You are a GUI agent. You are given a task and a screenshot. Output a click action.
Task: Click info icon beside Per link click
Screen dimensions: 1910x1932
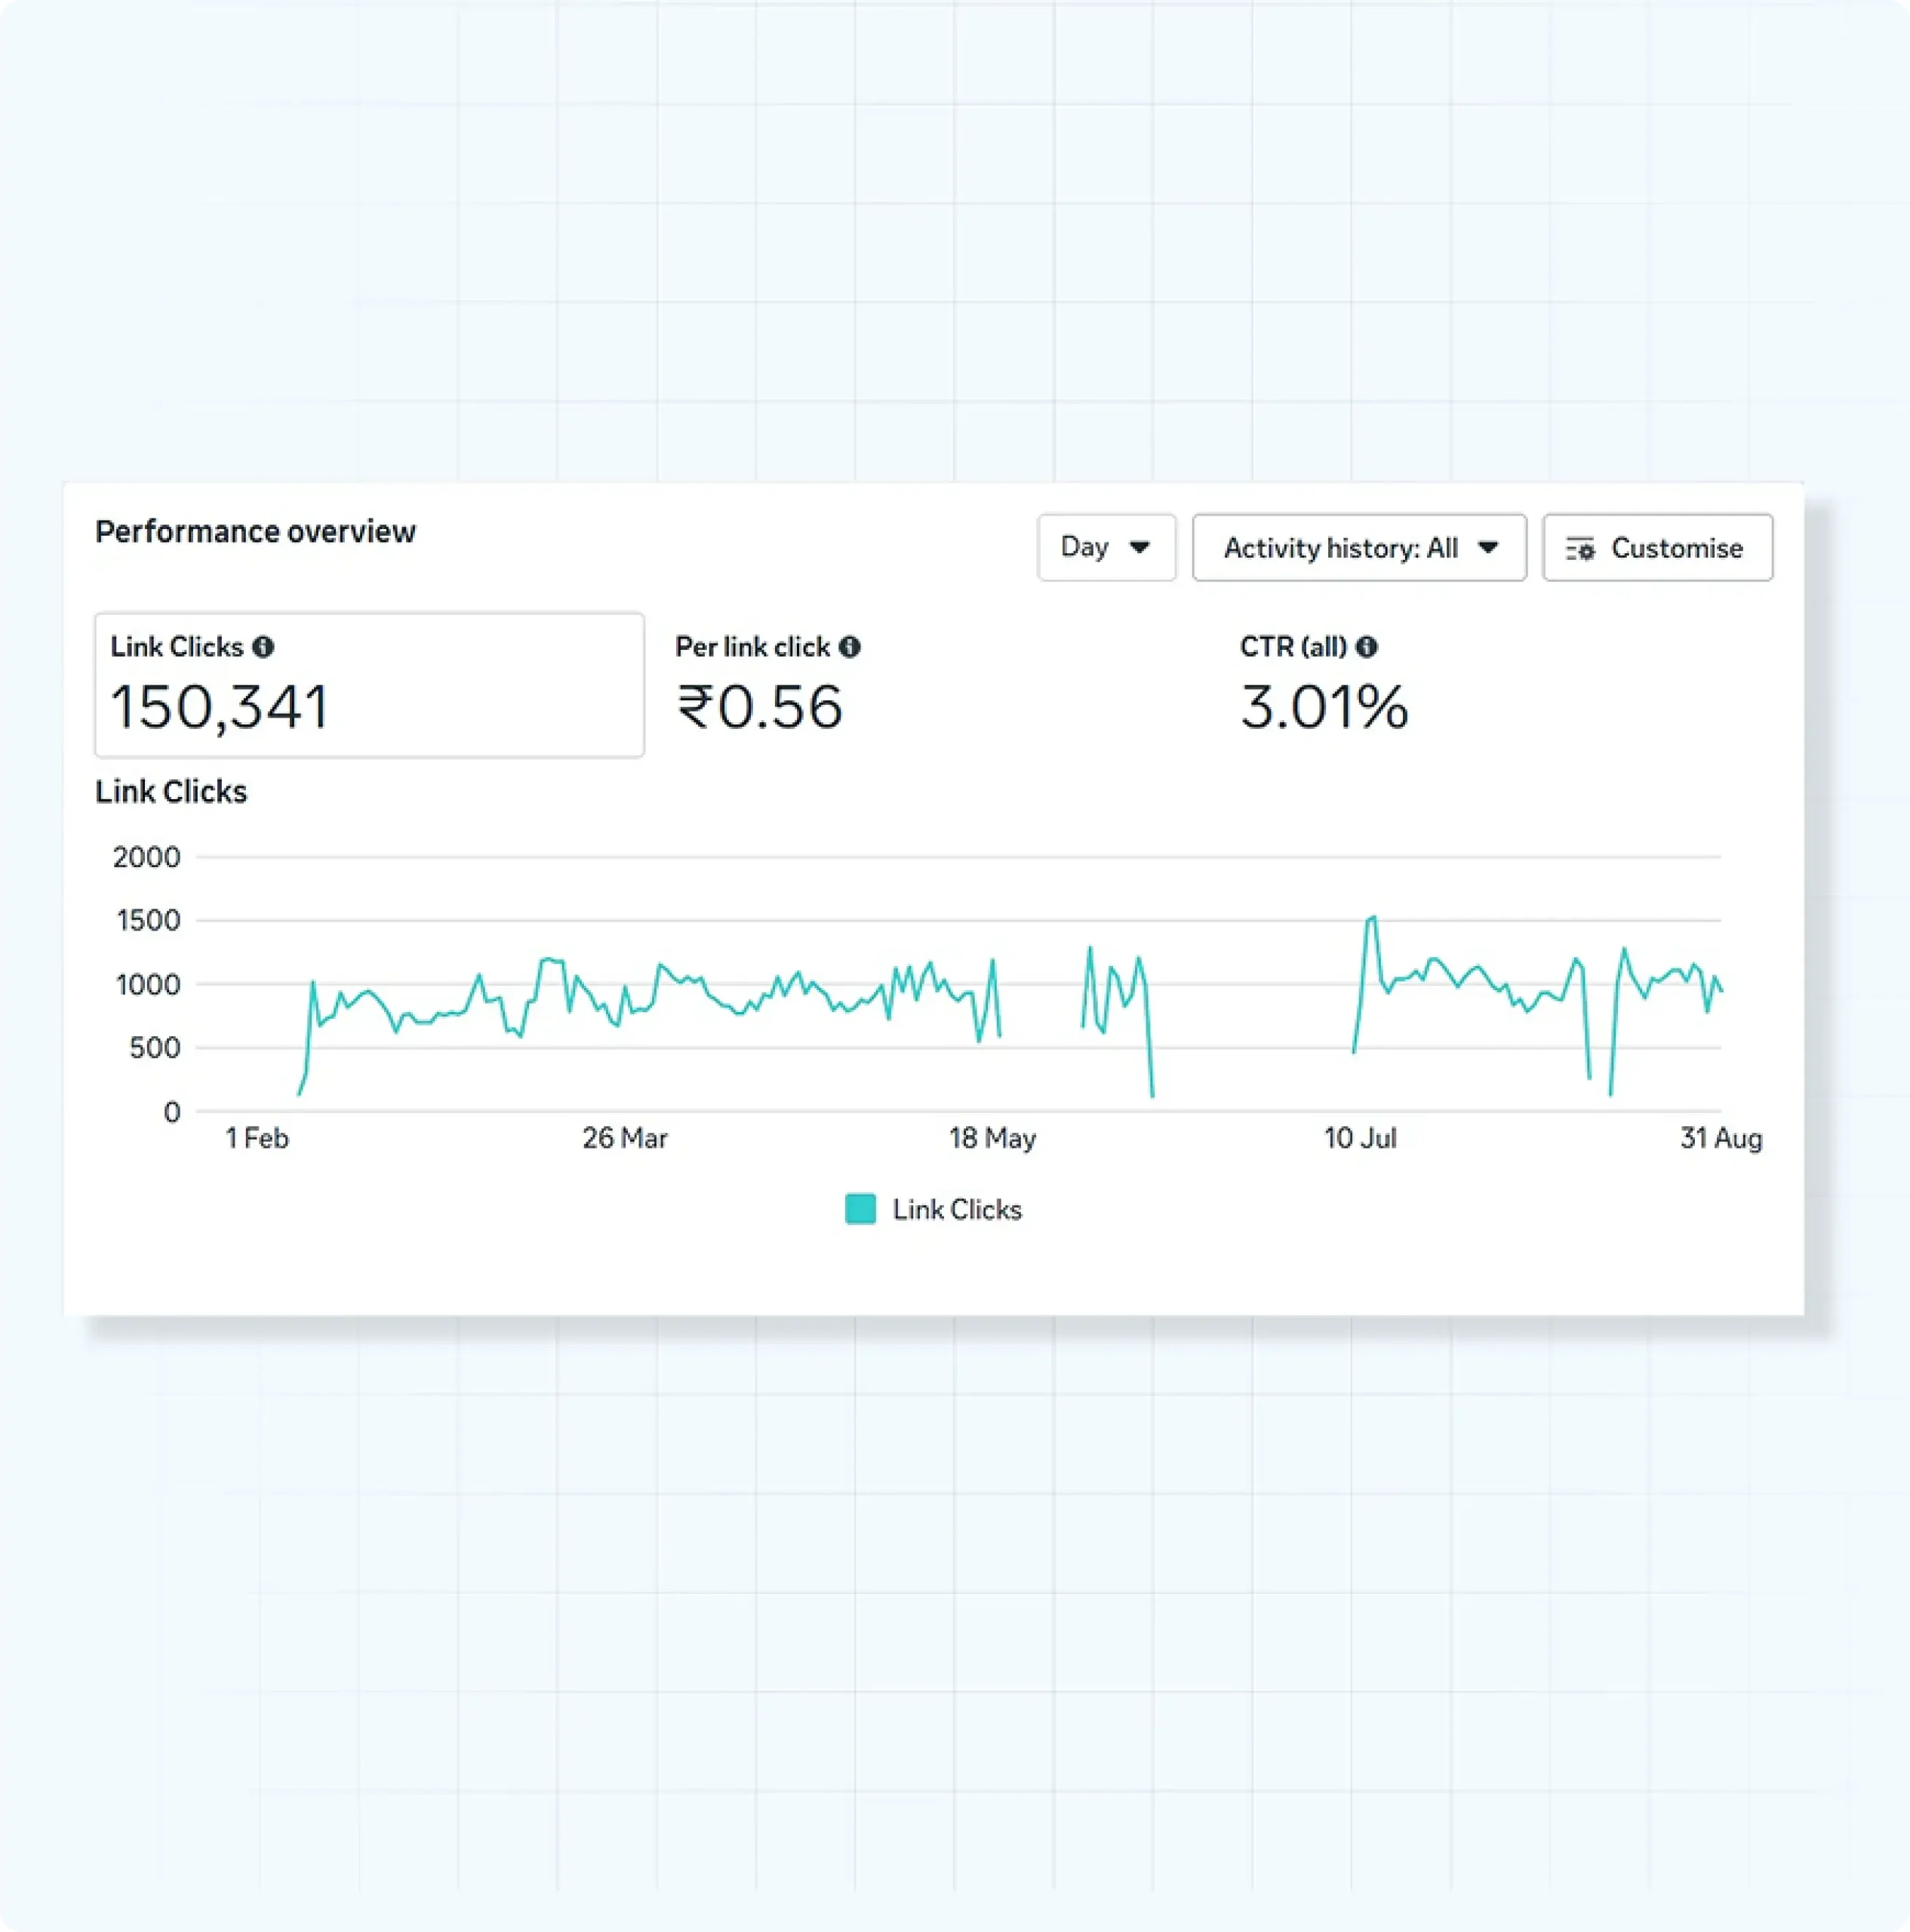850,647
